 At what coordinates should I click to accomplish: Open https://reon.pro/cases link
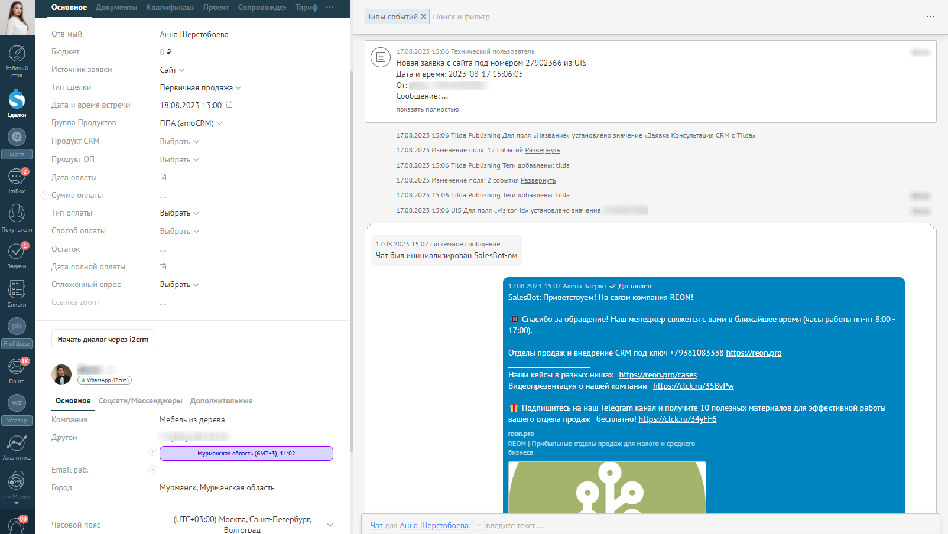coord(658,375)
